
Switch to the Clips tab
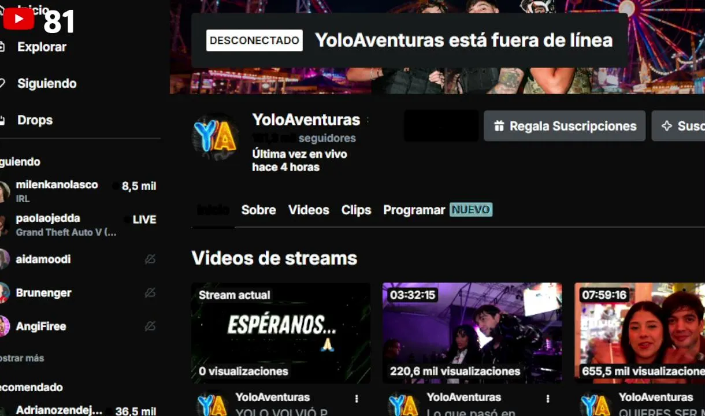coord(356,210)
